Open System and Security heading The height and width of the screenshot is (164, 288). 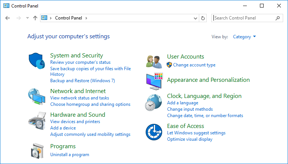[x=77, y=56]
